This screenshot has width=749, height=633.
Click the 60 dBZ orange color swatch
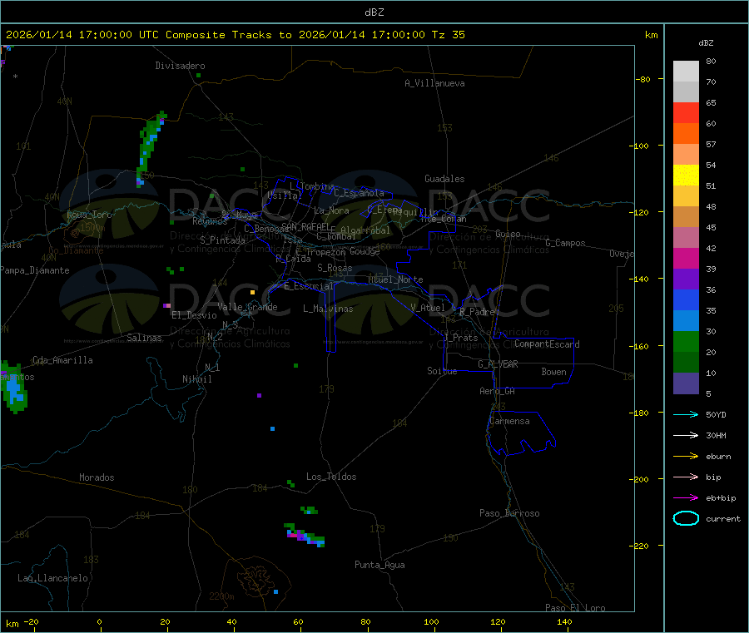[686, 134]
